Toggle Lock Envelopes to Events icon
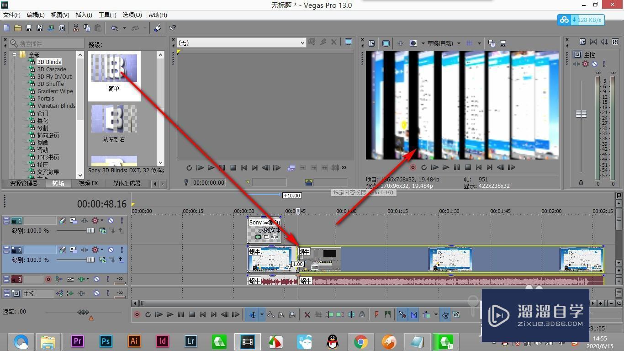Image resolution: width=624 pixels, height=351 pixels. pyautogui.click(x=445, y=314)
